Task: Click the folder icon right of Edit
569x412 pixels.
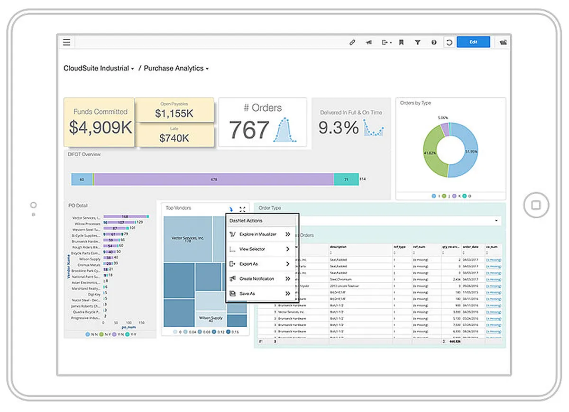Action: (x=503, y=42)
